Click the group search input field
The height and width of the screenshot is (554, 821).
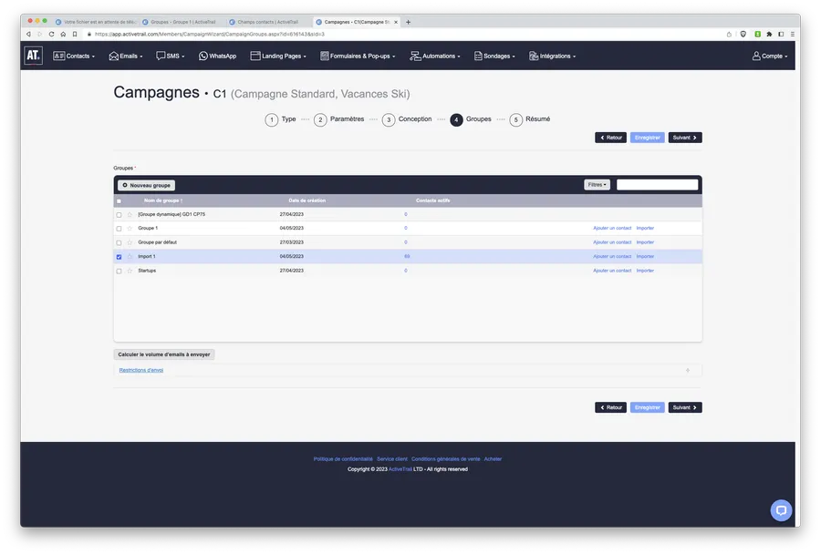pos(657,185)
